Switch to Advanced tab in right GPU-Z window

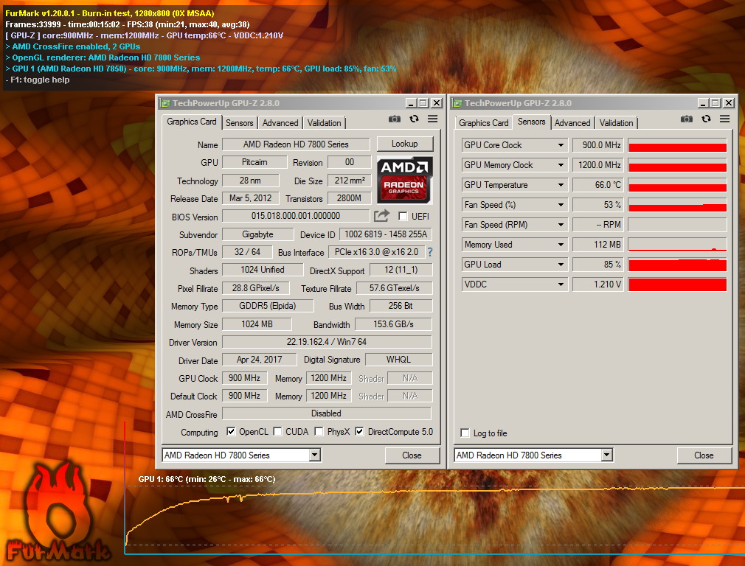[572, 123]
